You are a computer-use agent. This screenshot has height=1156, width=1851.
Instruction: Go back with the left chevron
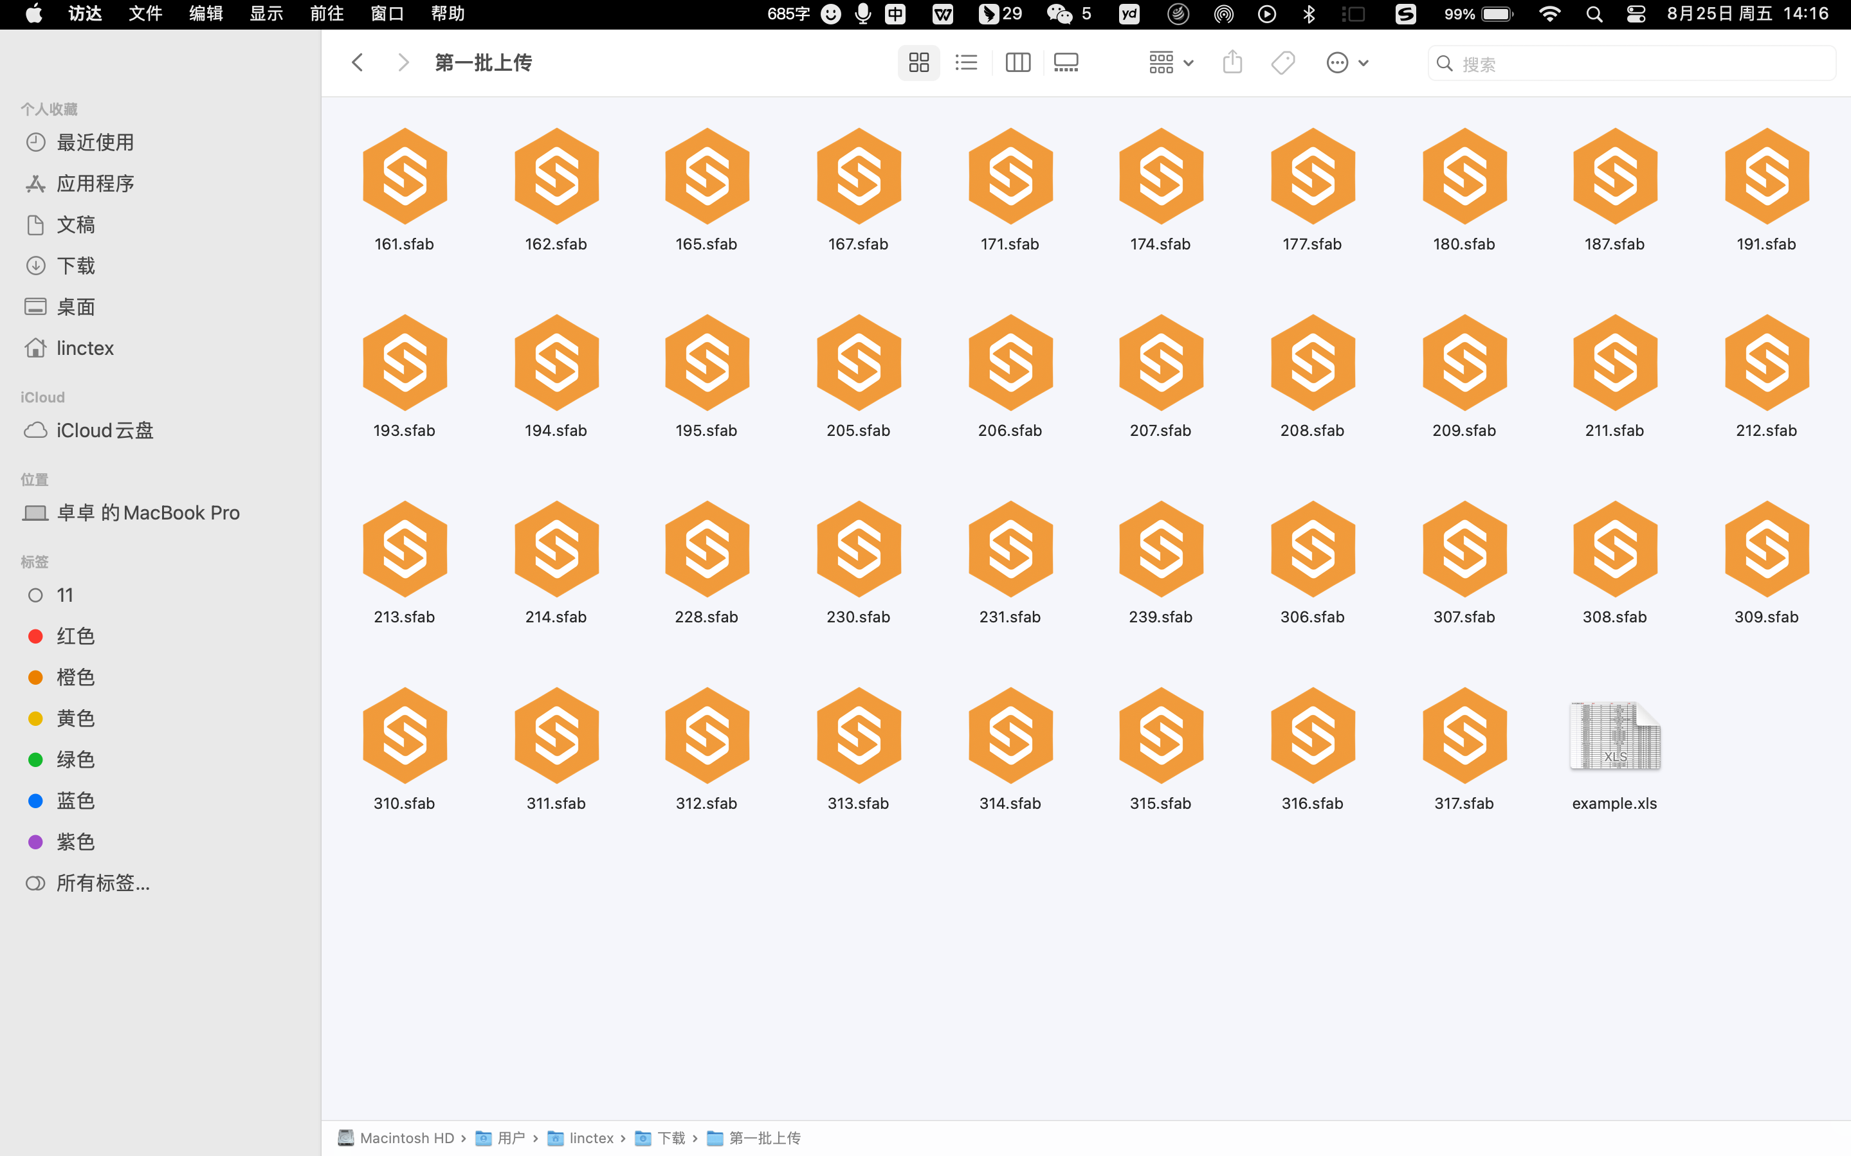pos(357,63)
